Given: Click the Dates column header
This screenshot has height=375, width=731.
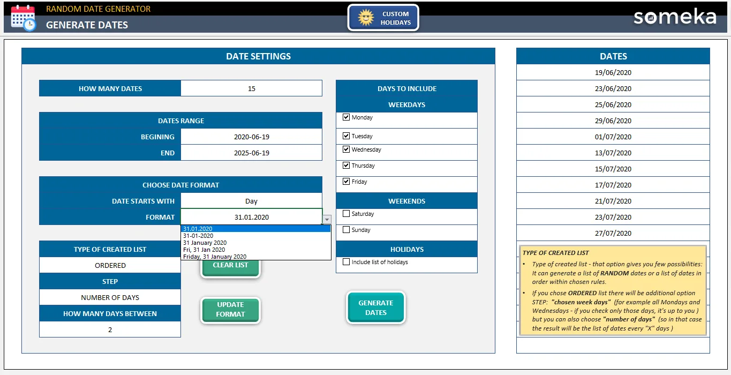Looking at the screenshot, I should [x=613, y=56].
